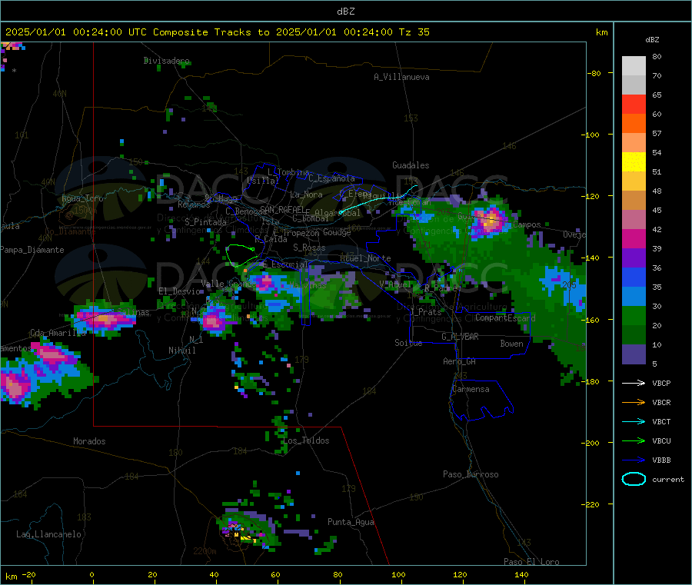The image size is (692, 585).
Task: Click the Lag.Llancanelo map label
Action: pyautogui.click(x=48, y=535)
